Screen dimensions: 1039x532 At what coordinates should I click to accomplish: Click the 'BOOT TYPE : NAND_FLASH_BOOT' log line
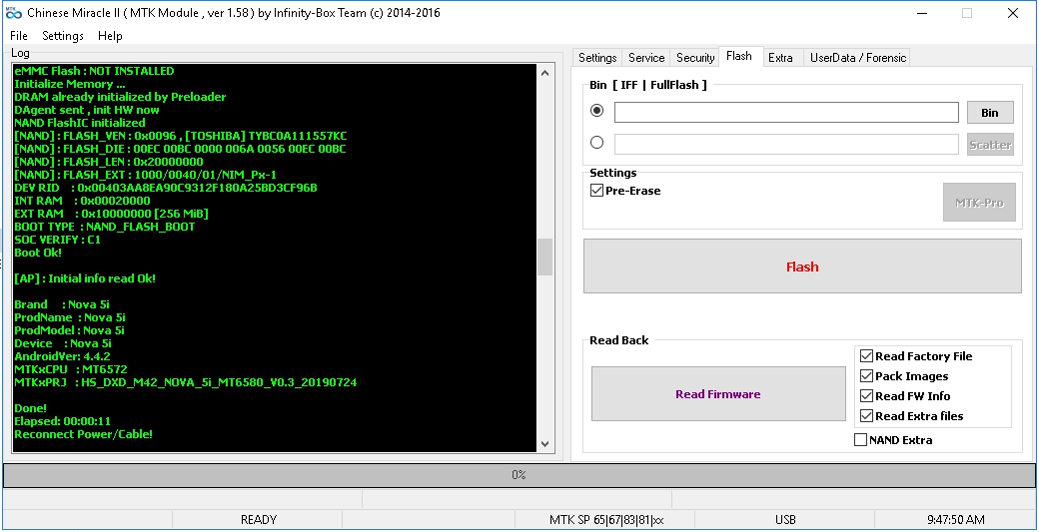[105, 227]
